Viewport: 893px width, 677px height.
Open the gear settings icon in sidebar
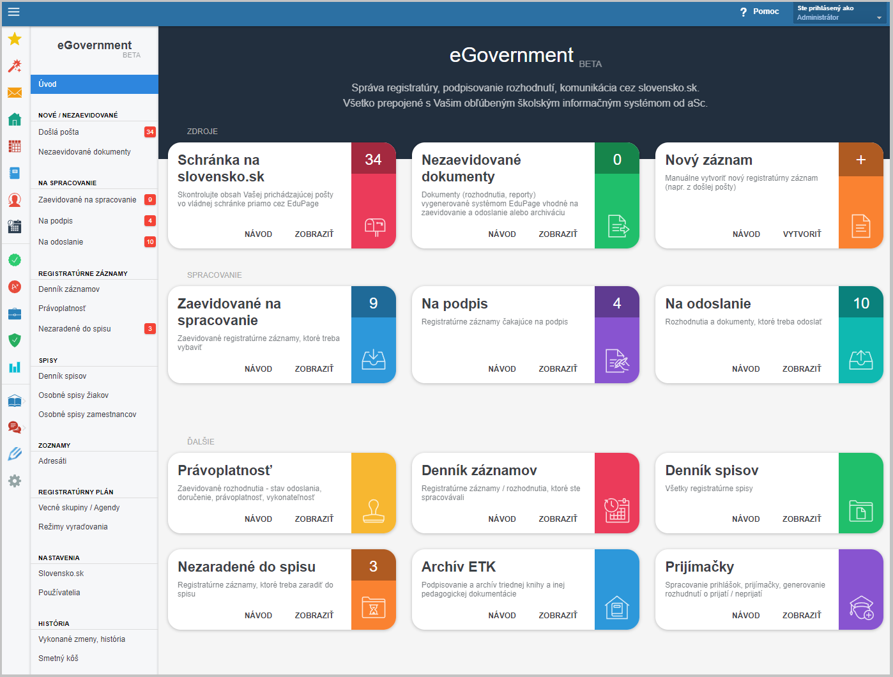click(15, 481)
